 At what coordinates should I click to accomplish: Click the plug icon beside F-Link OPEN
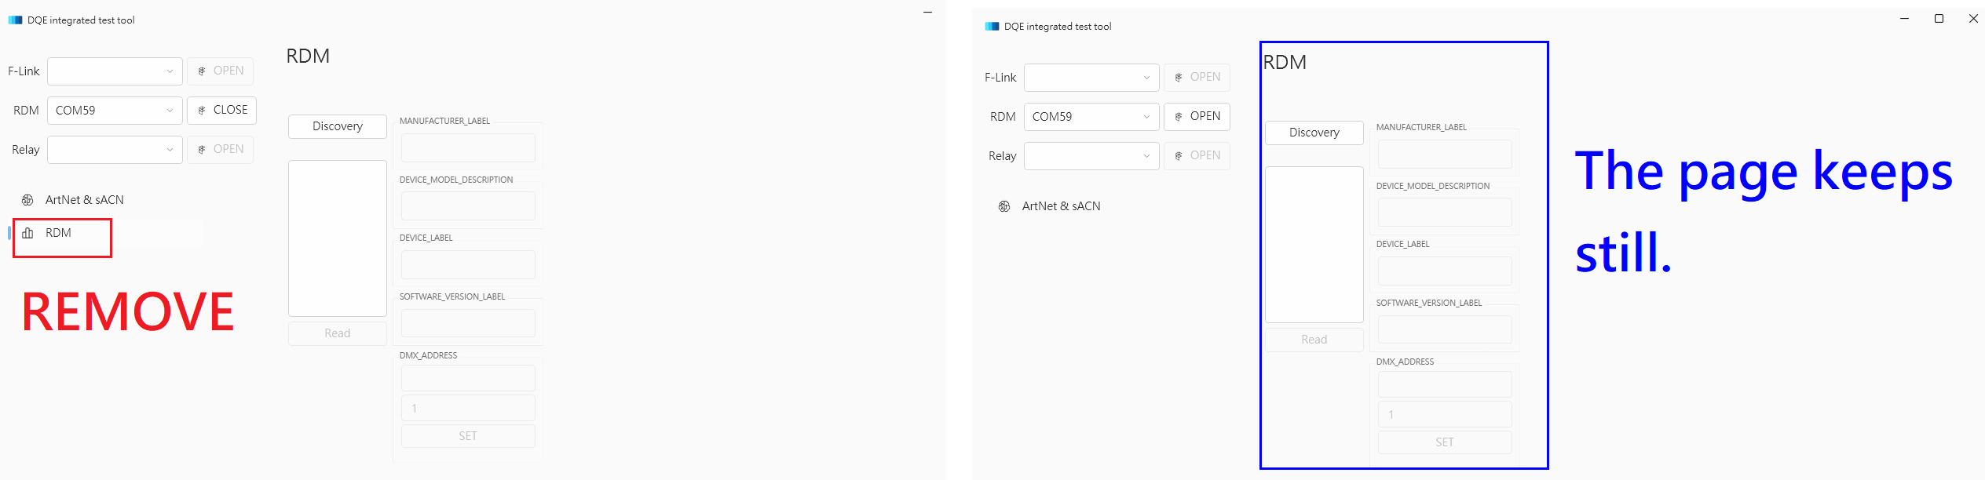point(201,71)
